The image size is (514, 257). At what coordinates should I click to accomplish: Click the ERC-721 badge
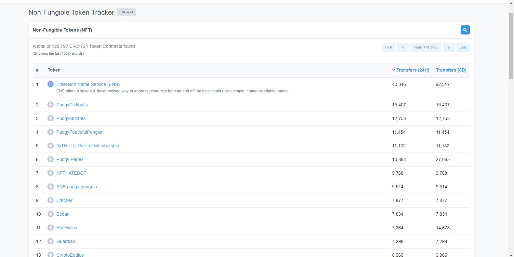point(126,12)
